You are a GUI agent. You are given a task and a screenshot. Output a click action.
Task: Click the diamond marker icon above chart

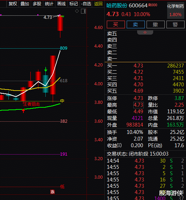(77, 11)
